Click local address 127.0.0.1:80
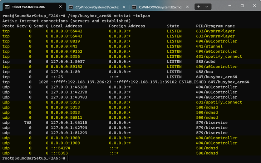This screenshot has height=163, width=261. (x=65, y=72)
